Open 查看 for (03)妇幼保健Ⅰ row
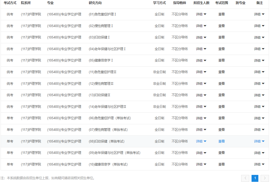This screenshot has width=271, height=182. 221,37
